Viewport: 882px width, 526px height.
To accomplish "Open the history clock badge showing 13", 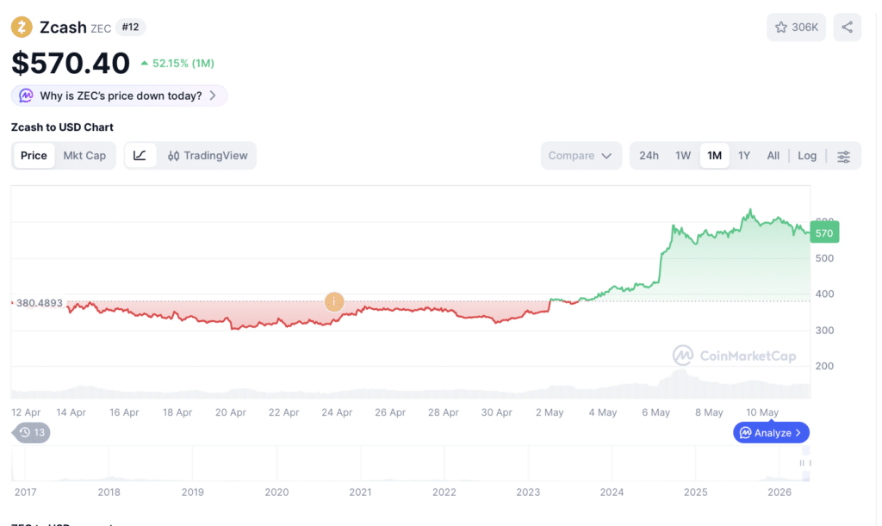I will pos(32,433).
